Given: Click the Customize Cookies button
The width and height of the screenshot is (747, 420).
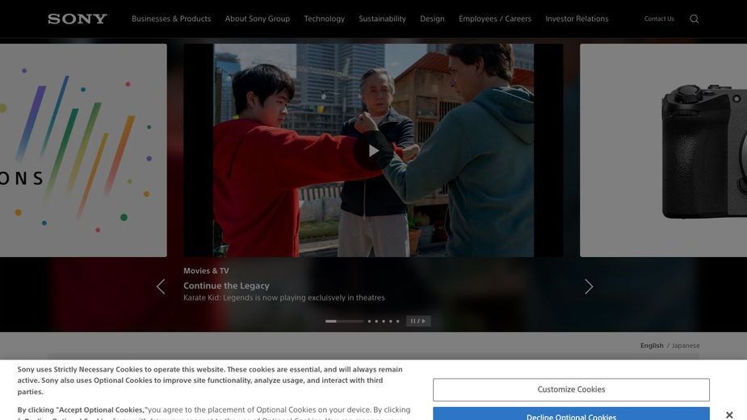Looking at the screenshot, I should (x=571, y=389).
